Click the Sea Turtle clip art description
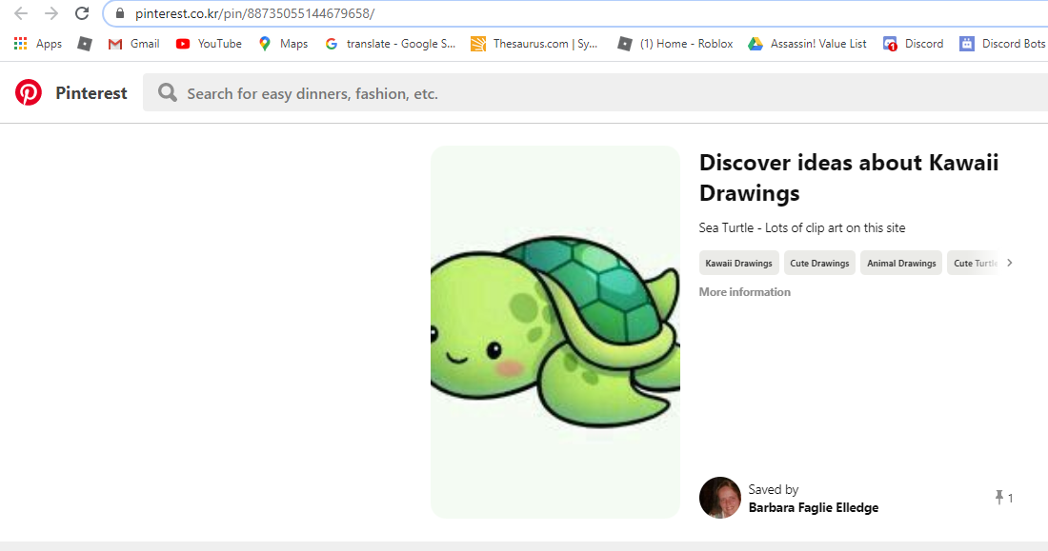Screen dimensions: 1048x551 (x=802, y=227)
